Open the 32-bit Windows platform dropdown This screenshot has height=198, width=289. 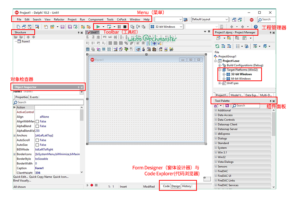click(181, 27)
